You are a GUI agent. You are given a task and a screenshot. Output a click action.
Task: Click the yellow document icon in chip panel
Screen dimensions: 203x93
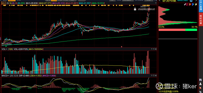pos(196,4)
